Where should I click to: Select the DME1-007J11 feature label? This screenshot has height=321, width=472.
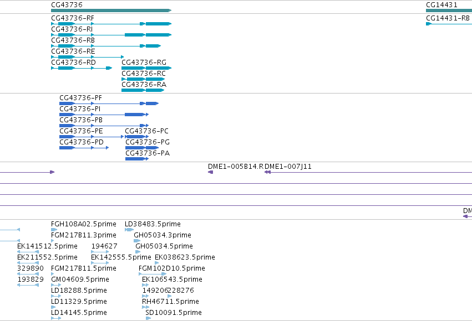(288, 167)
